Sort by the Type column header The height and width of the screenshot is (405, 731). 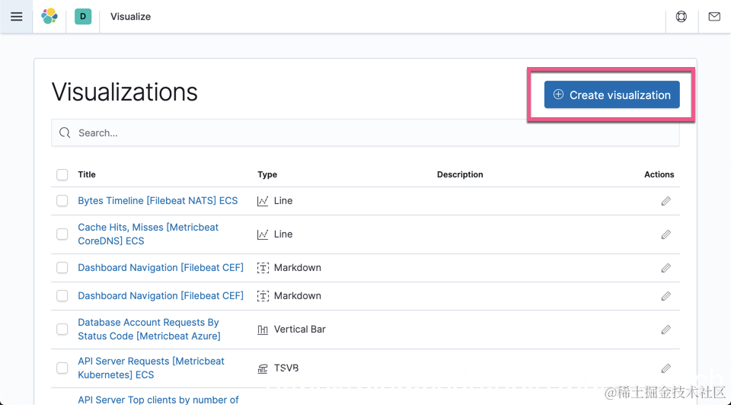[x=267, y=174]
